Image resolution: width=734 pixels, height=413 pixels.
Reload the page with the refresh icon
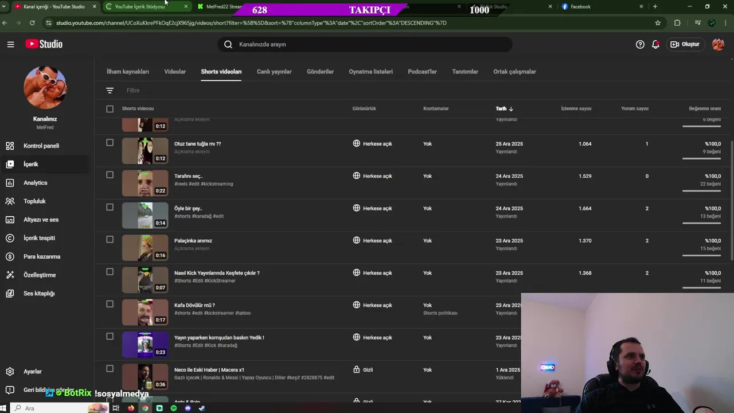32,23
